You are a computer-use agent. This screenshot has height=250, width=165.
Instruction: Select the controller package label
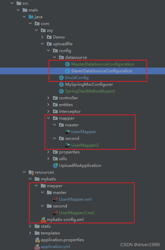click(68, 98)
